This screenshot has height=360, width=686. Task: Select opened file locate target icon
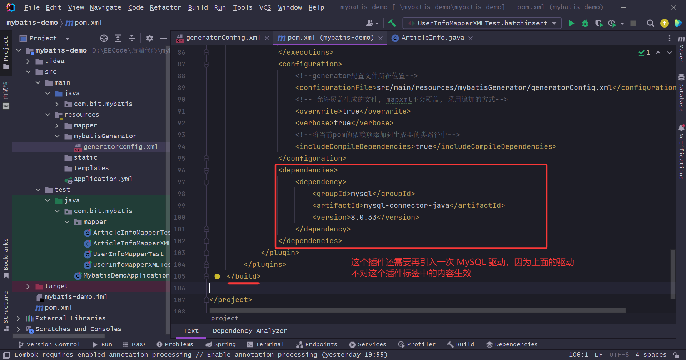click(104, 38)
